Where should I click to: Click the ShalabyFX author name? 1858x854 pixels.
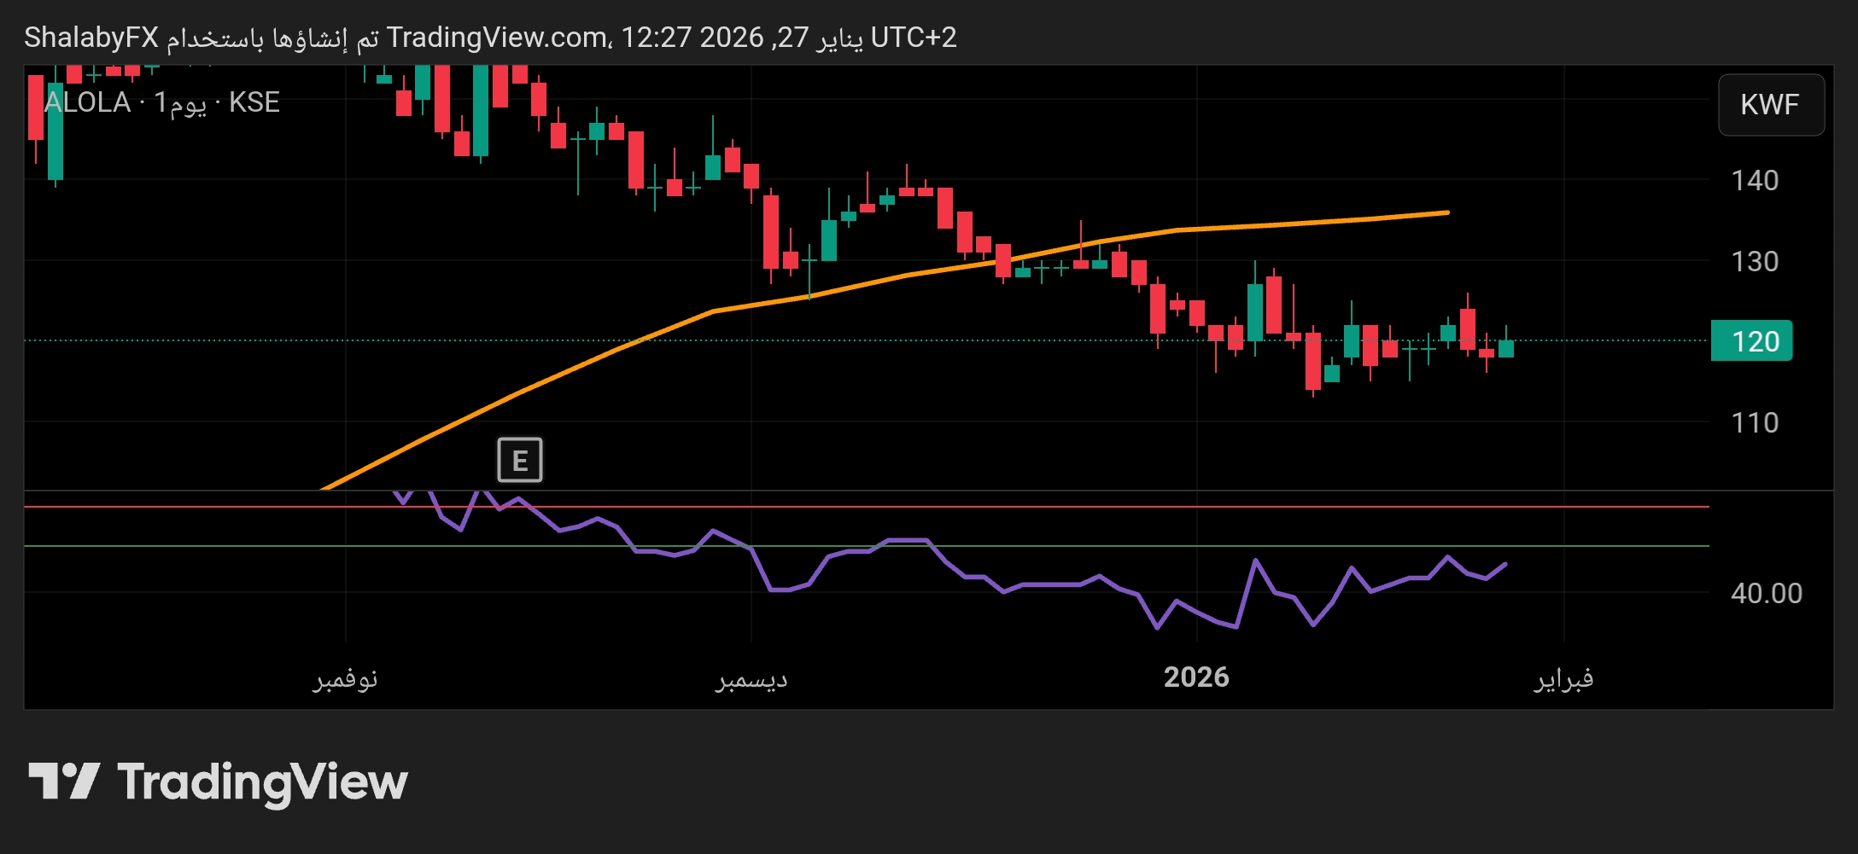point(91,38)
